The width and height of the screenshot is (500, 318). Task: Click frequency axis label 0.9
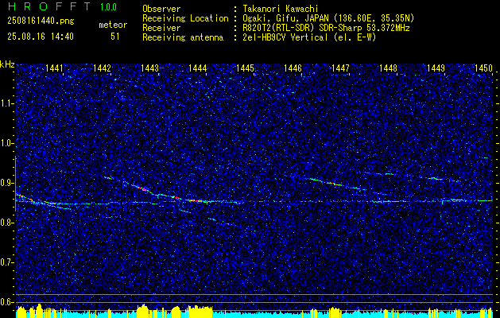pyautogui.click(x=6, y=183)
